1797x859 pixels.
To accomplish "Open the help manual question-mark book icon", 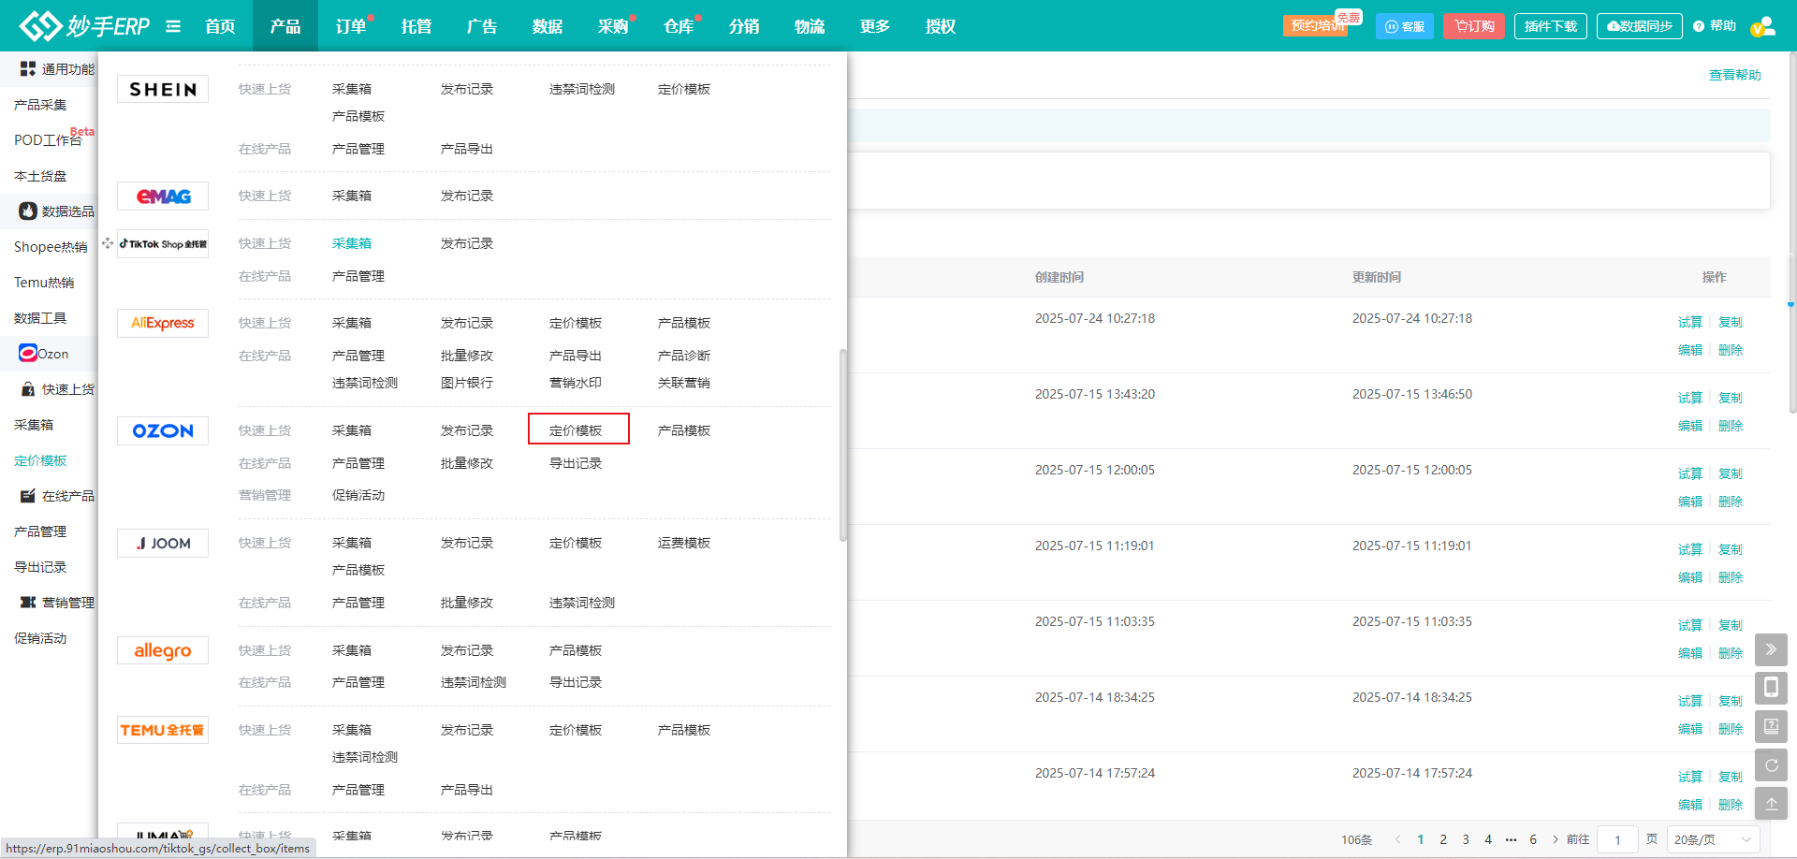I will click(x=1771, y=727).
